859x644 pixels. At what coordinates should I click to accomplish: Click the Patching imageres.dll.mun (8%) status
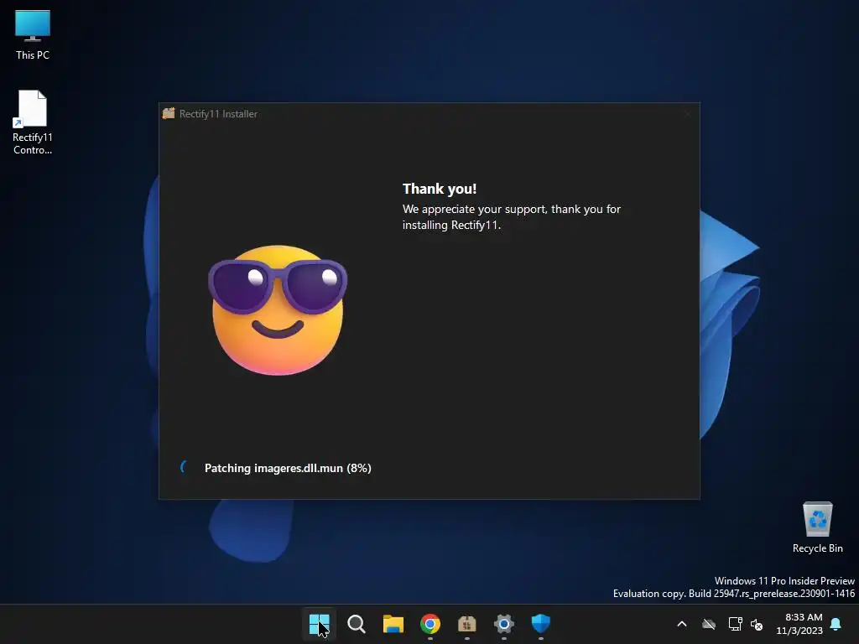coord(289,468)
